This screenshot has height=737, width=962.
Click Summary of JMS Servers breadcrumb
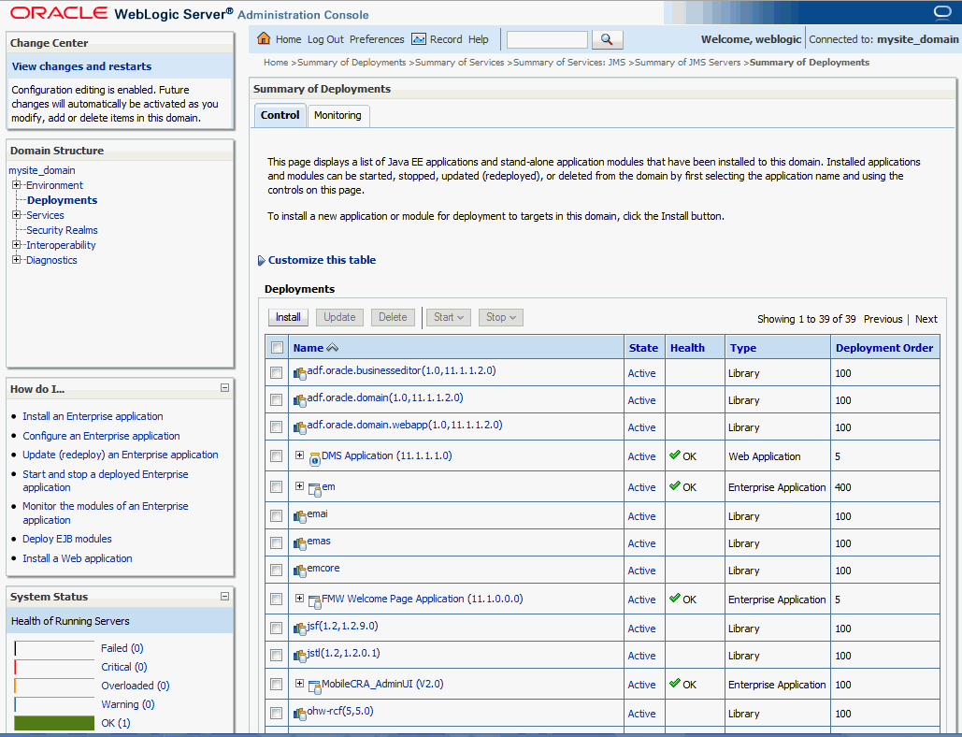point(688,62)
